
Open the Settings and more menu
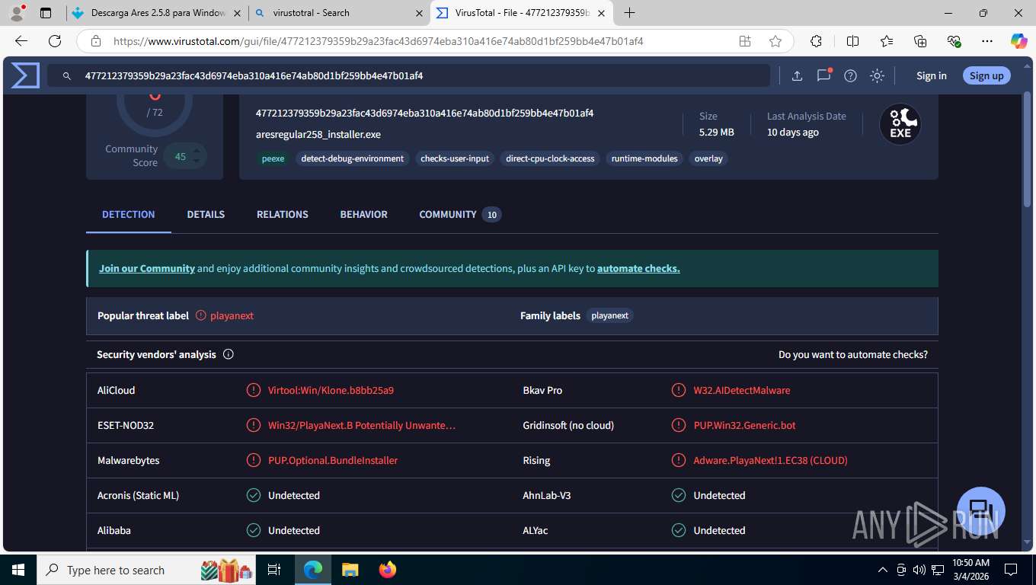[987, 41]
